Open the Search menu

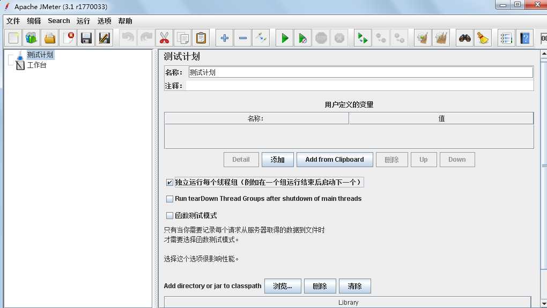tap(58, 21)
